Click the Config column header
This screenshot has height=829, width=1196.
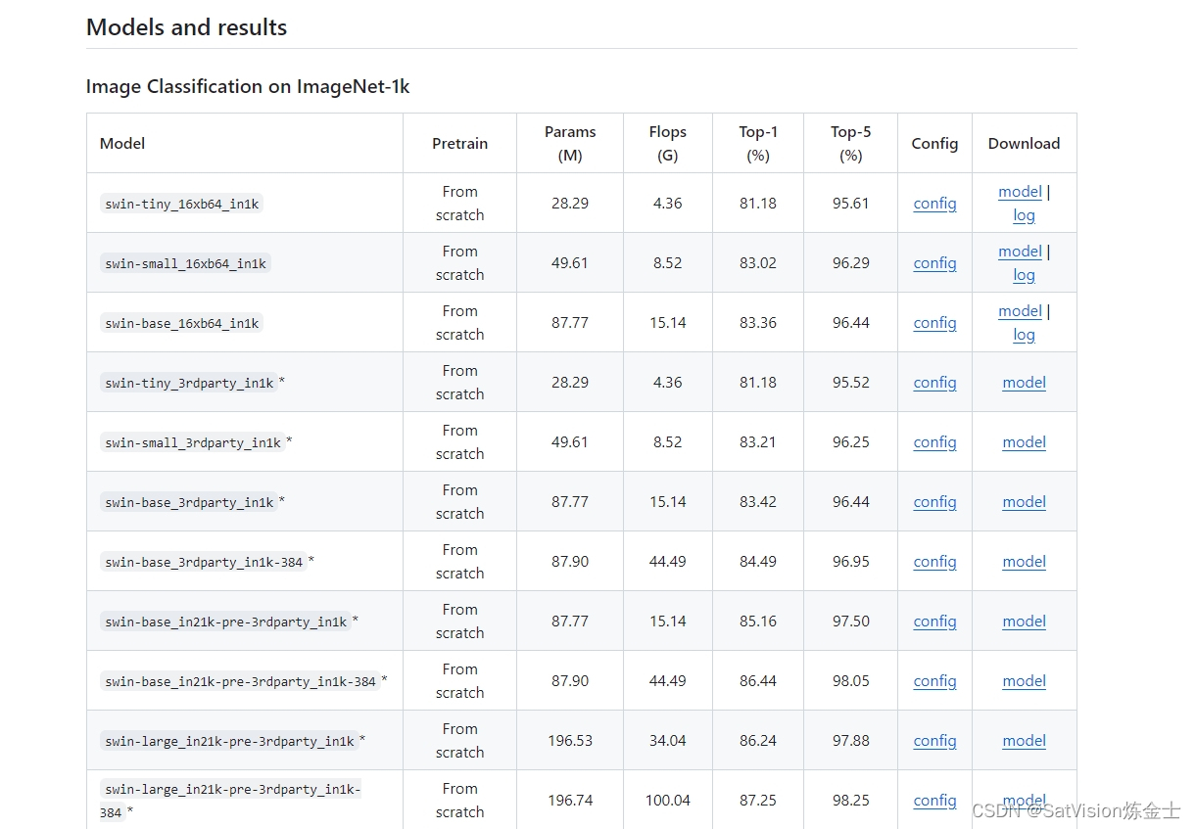(934, 143)
